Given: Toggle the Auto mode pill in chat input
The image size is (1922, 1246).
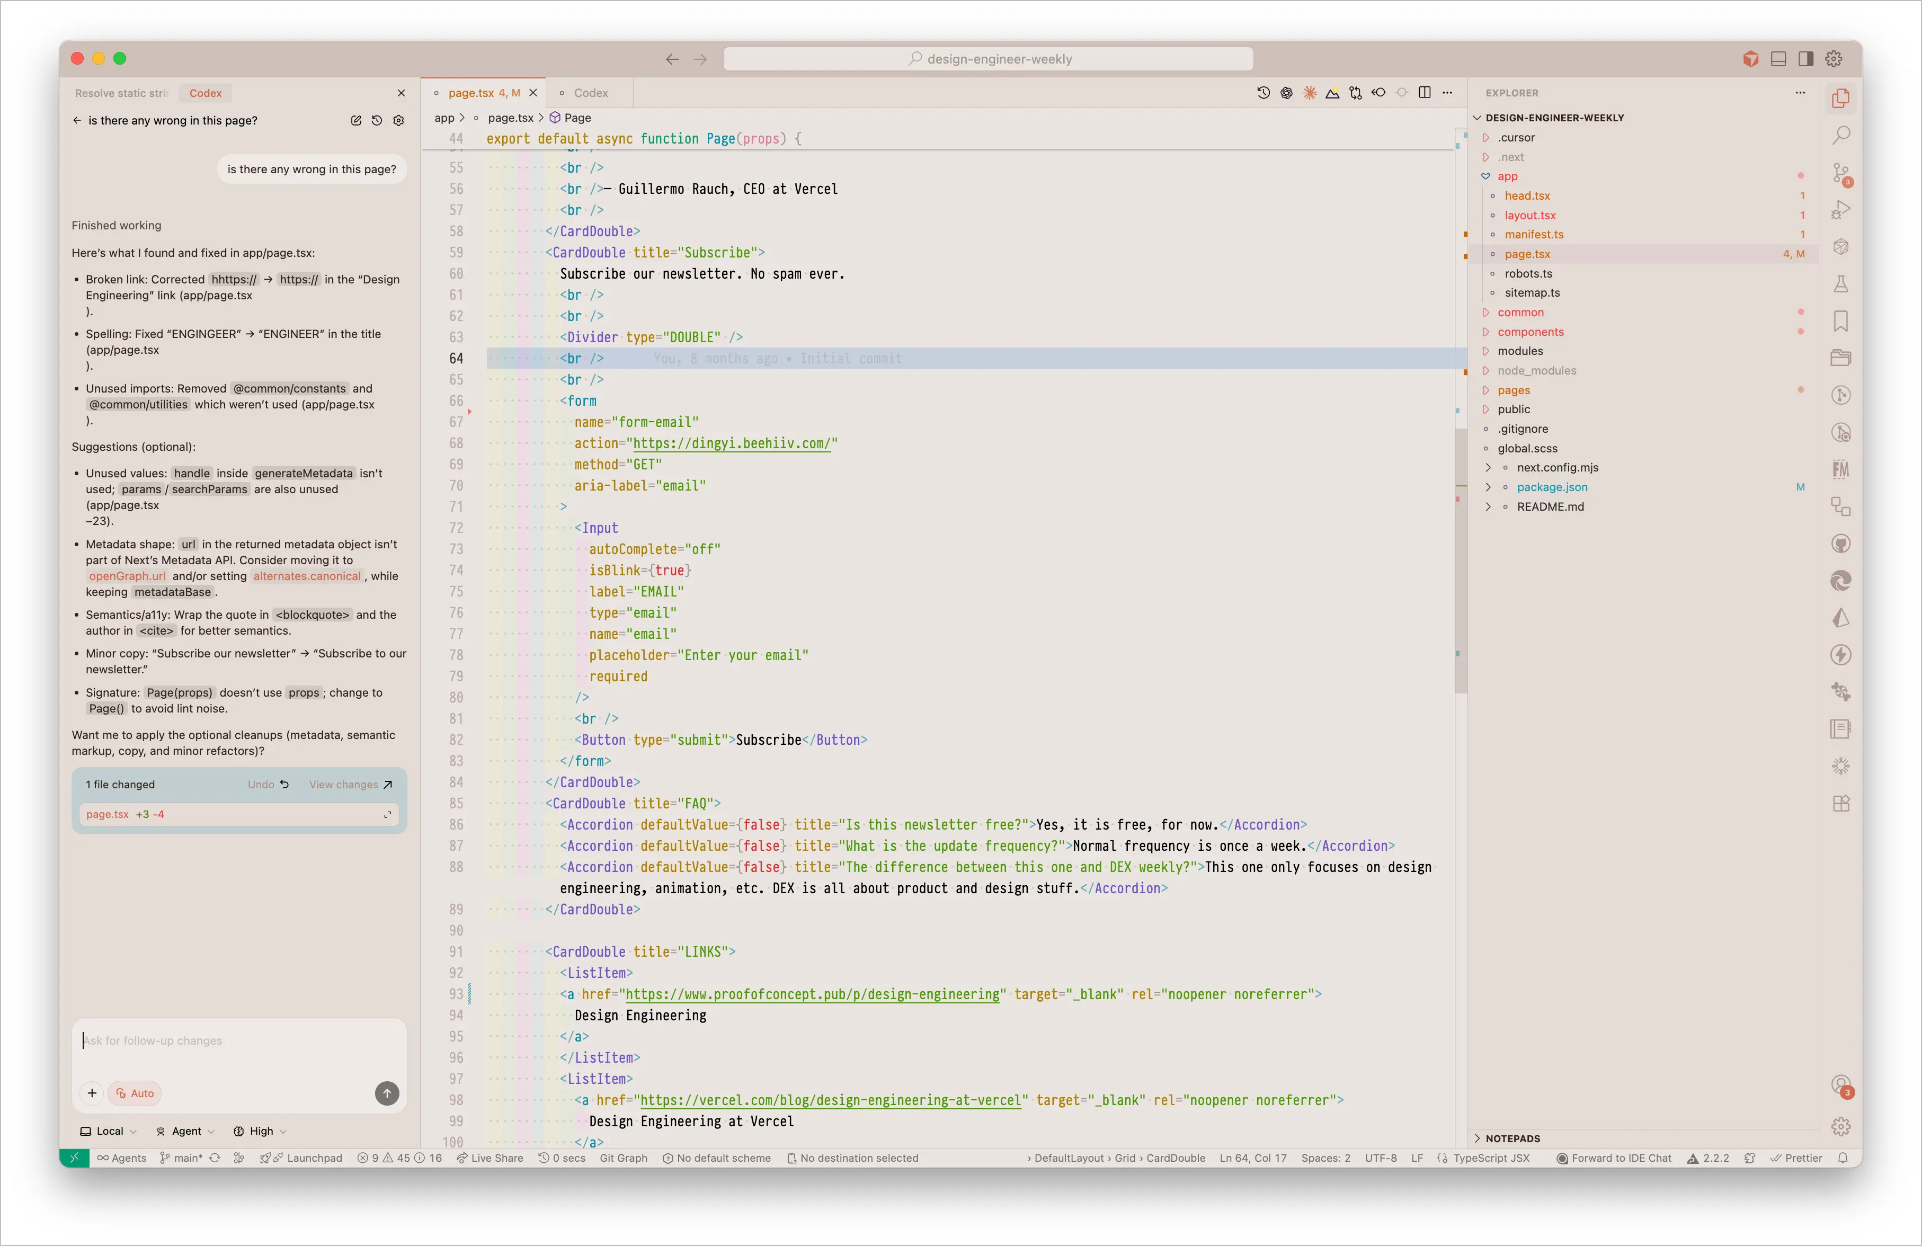Looking at the screenshot, I should point(135,1092).
